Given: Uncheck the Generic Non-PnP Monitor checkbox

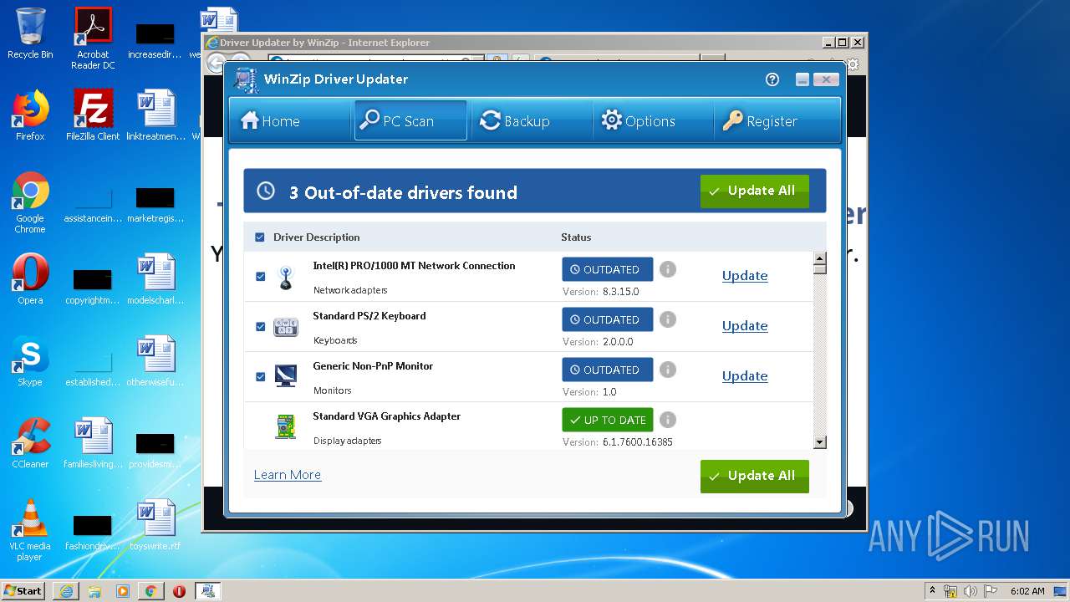Looking at the screenshot, I should click(x=260, y=376).
